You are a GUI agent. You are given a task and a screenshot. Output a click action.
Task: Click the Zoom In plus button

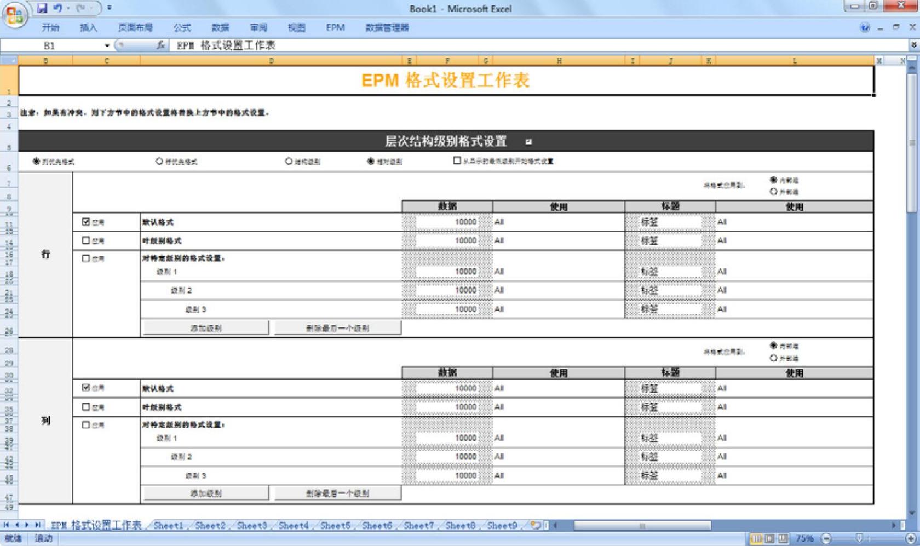(910, 539)
